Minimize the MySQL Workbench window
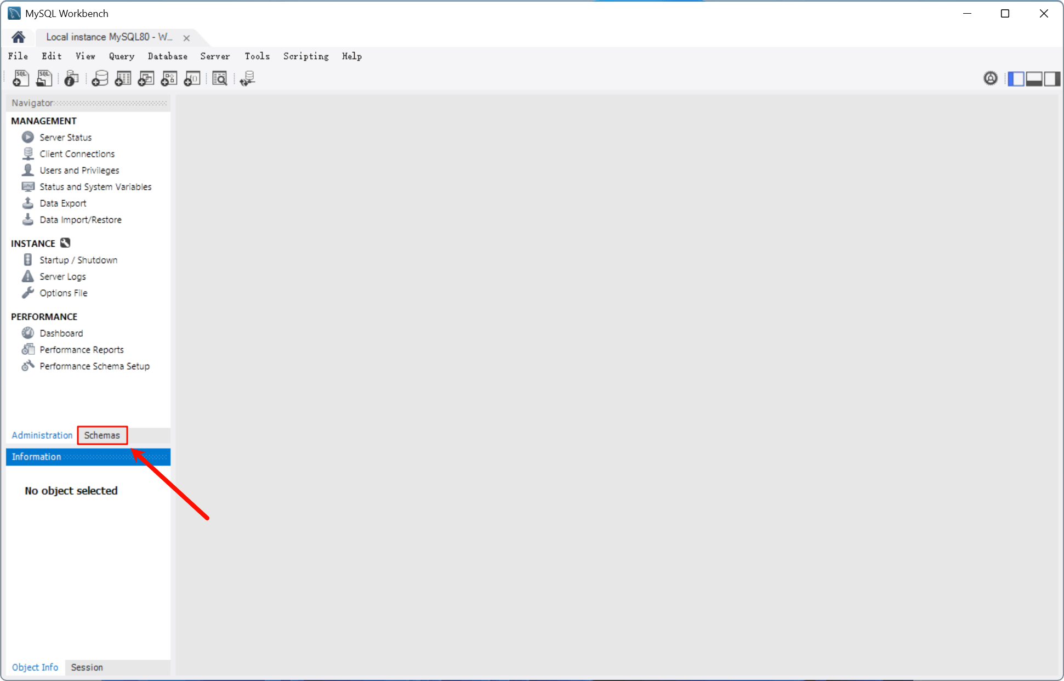The image size is (1064, 681). (x=967, y=14)
